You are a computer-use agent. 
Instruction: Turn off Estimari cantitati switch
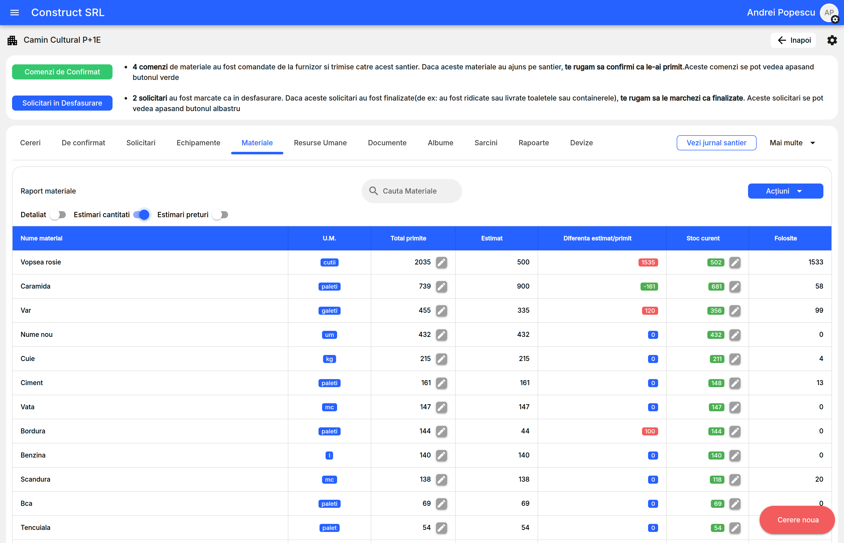pyautogui.click(x=142, y=215)
